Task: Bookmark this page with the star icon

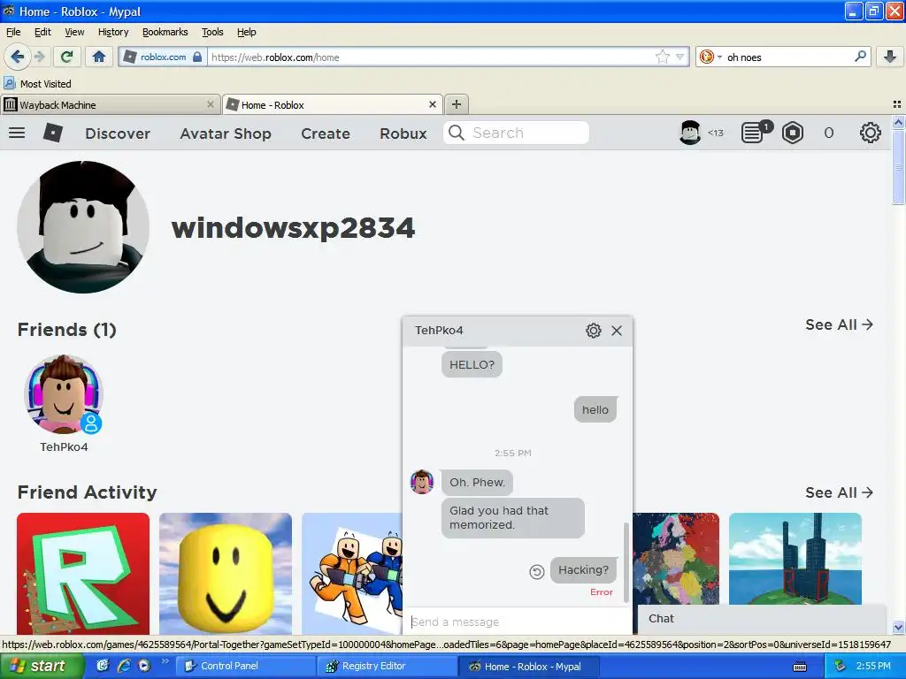Action: (662, 57)
